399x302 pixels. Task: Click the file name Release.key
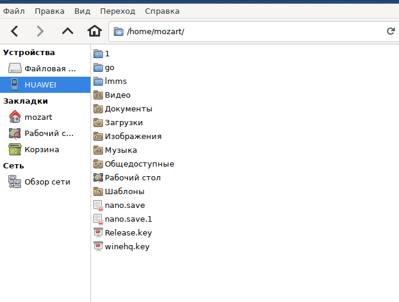[128, 233]
